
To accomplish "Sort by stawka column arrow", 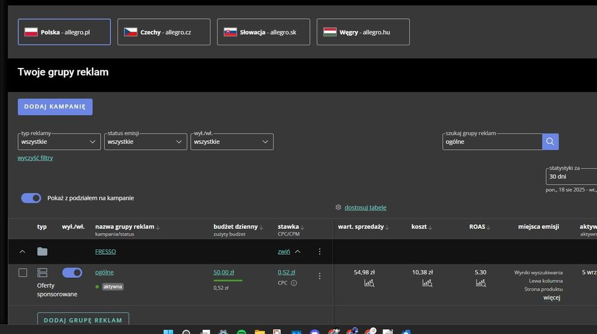I will [x=302, y=227].
